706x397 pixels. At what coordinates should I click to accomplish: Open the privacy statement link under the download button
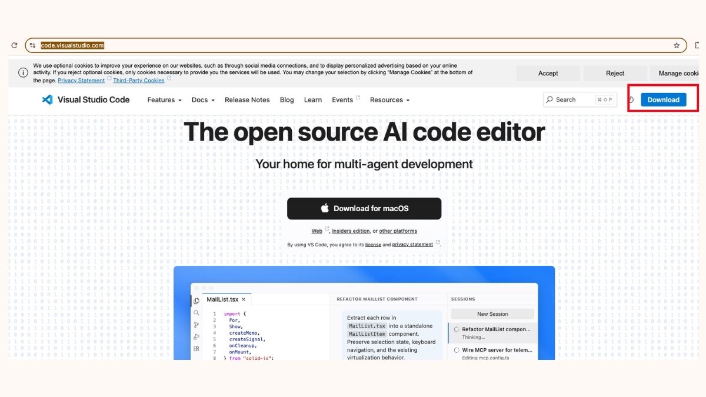point(412,244)
